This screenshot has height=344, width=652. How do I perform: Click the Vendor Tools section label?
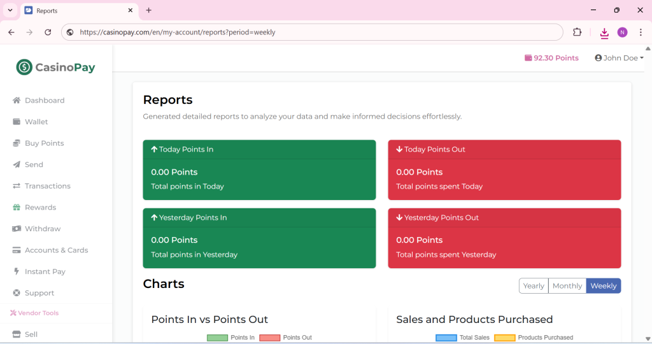pos(34,313)
